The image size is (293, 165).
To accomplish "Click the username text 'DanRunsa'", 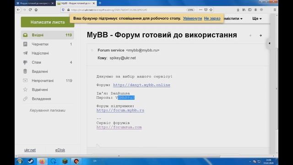I will 120,93.
